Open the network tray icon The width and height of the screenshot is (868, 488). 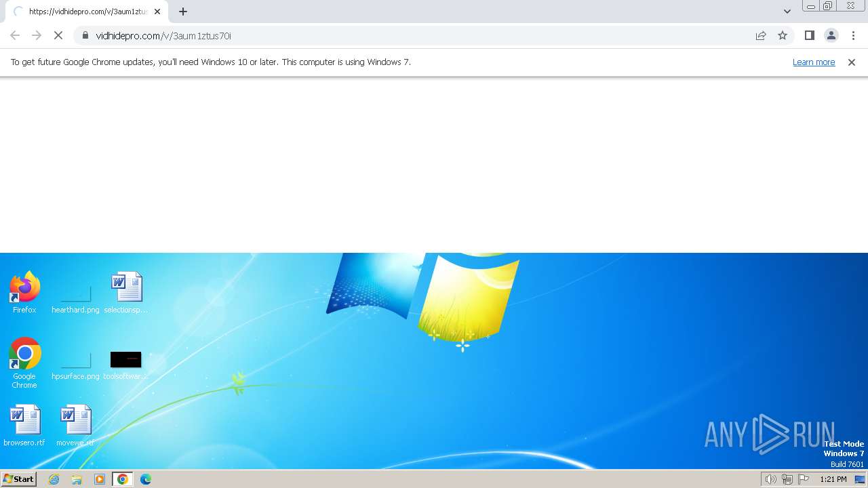click(x=787, y=479)
